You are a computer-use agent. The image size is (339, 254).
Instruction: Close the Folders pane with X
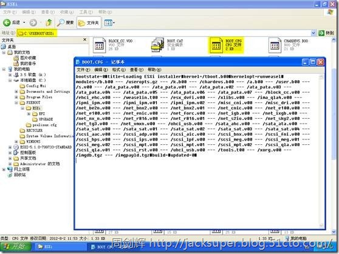(85, 39)
